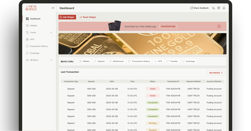251x131 pixels.
Task: Open See Details for last transactions
Action: (216, 73)
